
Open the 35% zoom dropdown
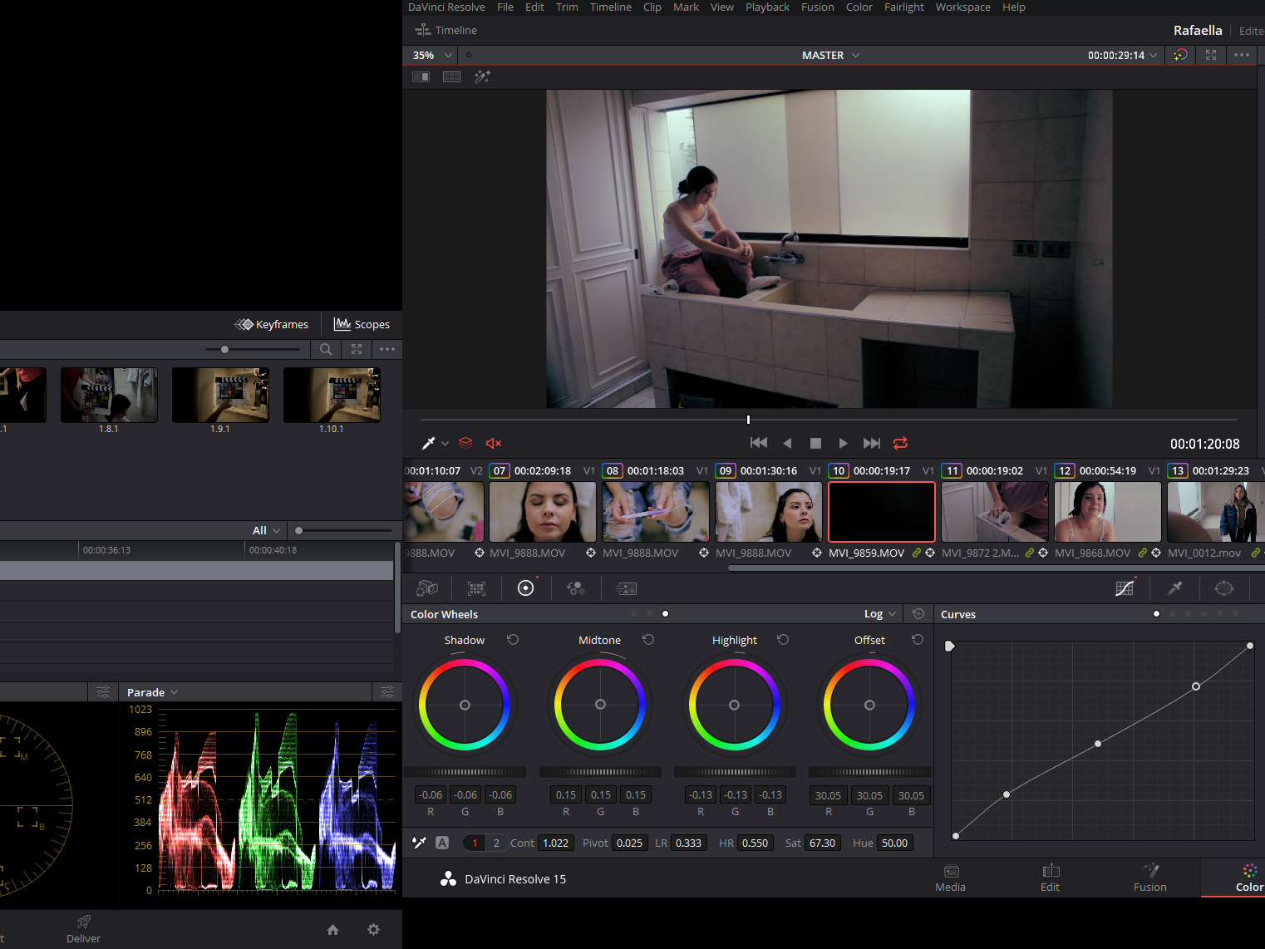(x=432, y=55)
